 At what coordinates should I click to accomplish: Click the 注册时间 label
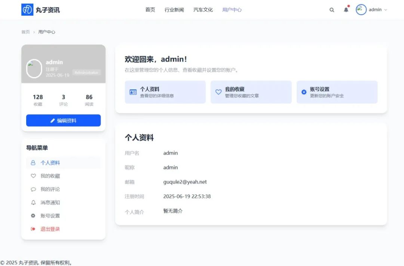[x=134, y=196]
